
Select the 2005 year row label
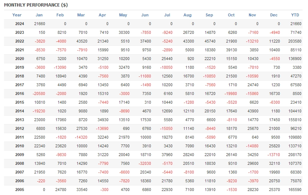click(20, 190)
